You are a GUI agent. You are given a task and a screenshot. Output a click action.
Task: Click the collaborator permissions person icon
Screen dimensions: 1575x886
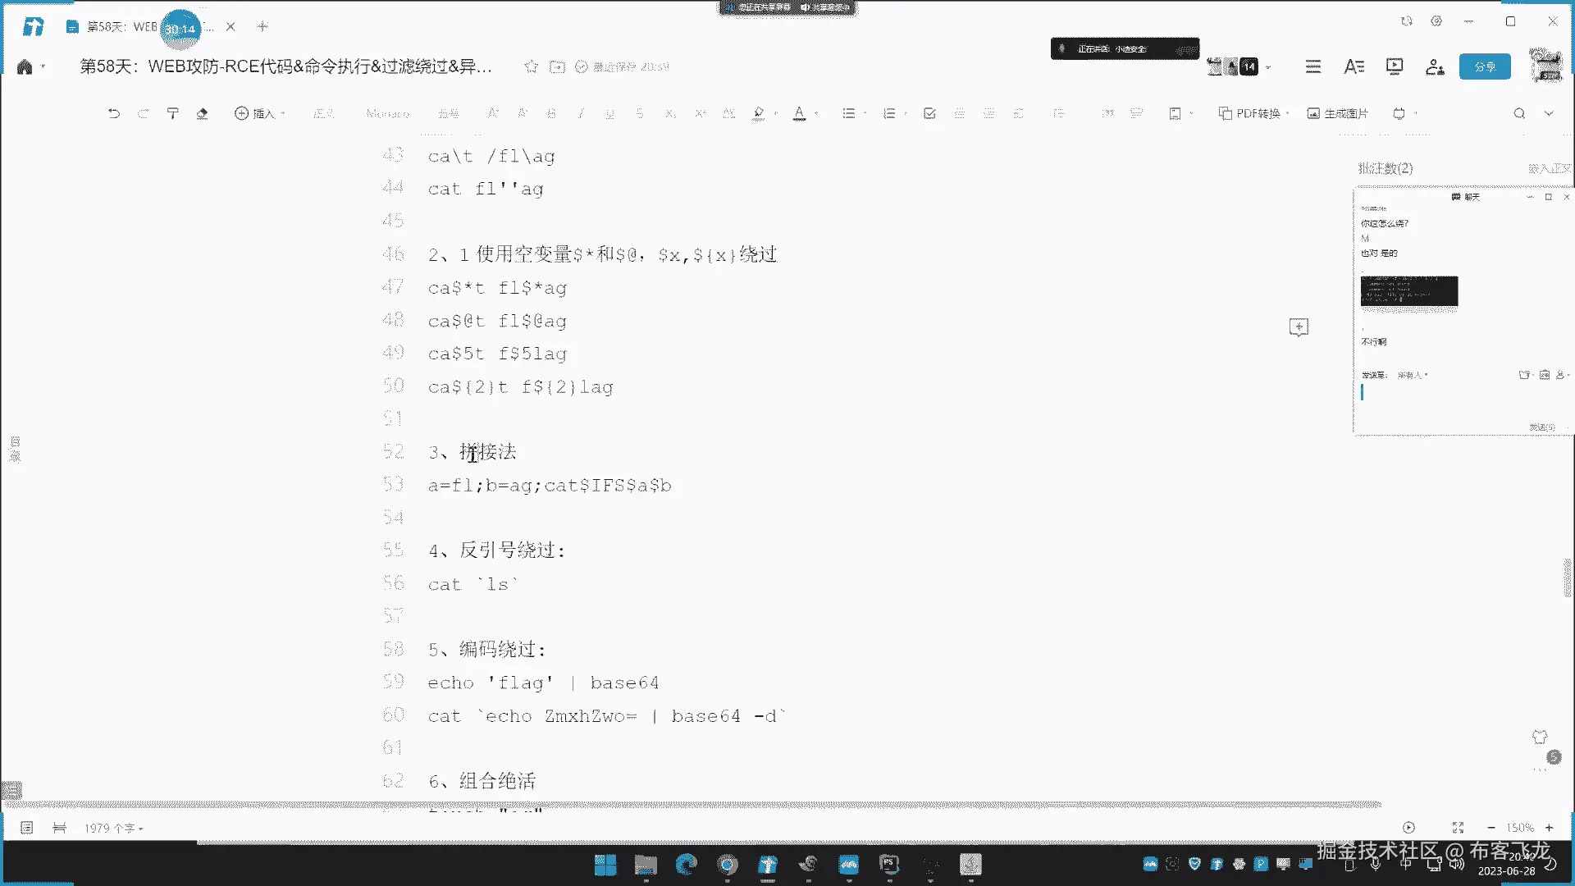pos(1435,66)
